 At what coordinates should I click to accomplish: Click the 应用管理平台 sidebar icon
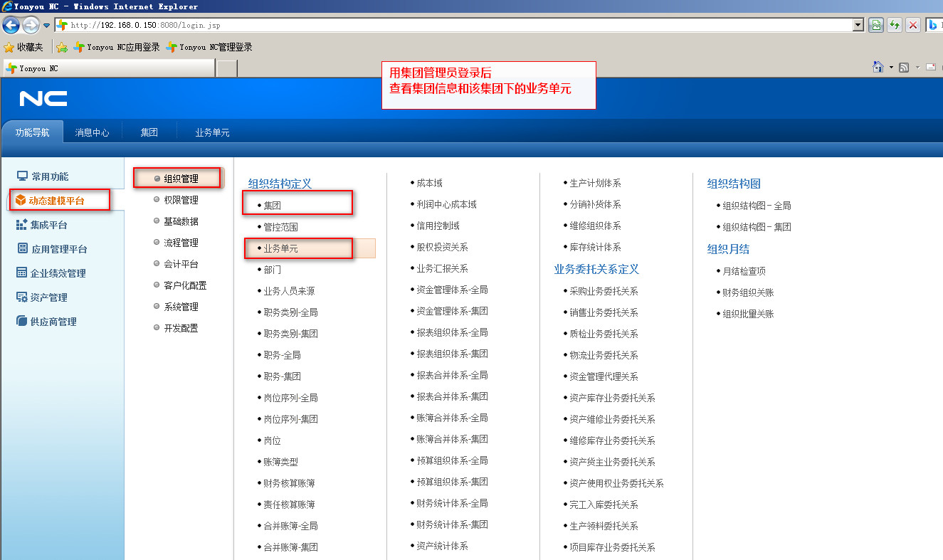click(22, 249)
